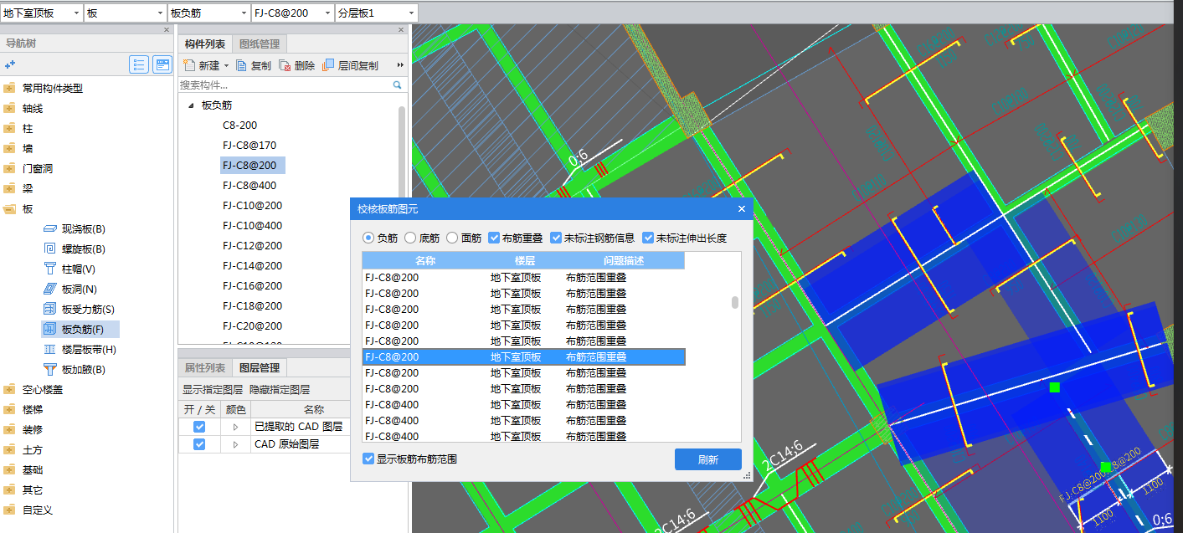Click the 新建 new component icon
This screenshot has height=533, width=1183.
click(x=189, y=65)
